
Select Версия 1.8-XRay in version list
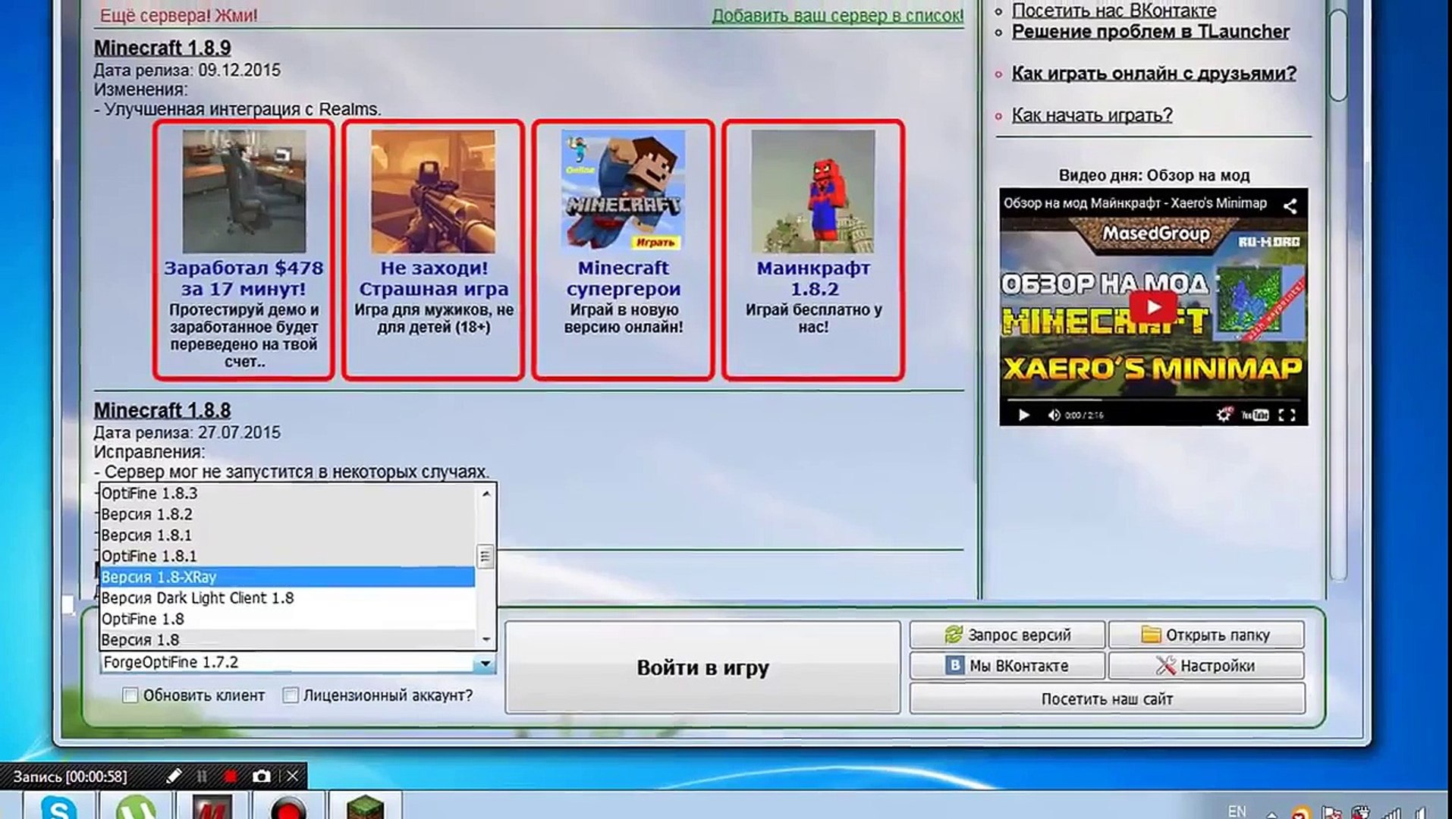[288, 577]
